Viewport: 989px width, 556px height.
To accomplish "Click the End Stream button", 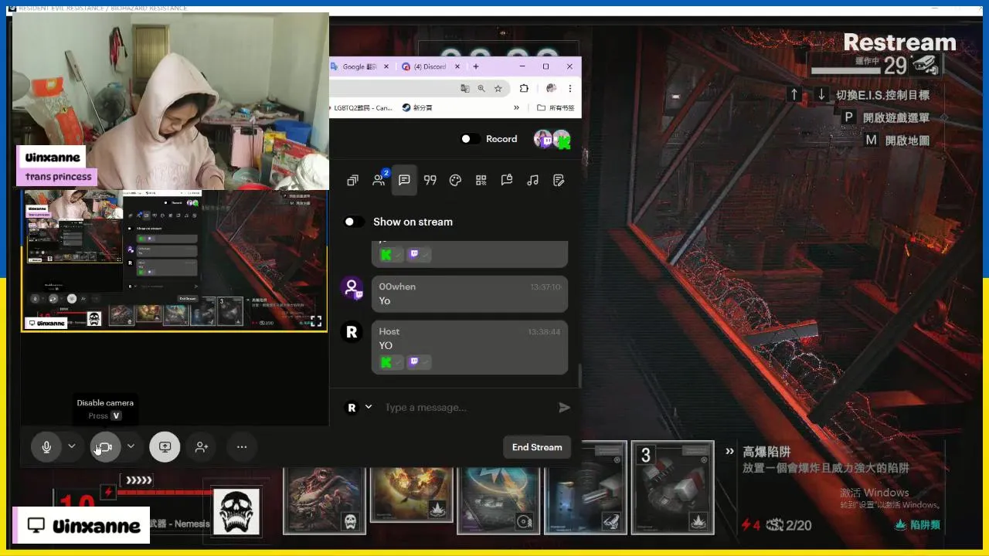I will [537, 447].
